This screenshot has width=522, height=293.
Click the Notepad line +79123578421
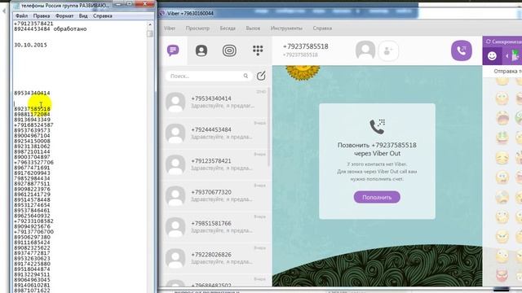coord(33,24)
